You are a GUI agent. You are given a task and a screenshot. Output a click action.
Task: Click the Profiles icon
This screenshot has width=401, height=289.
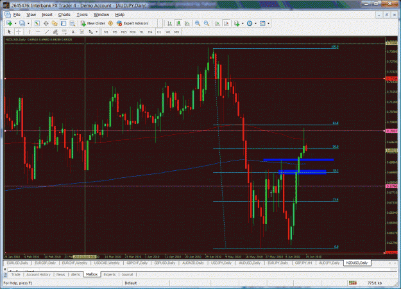click(22, 23)
